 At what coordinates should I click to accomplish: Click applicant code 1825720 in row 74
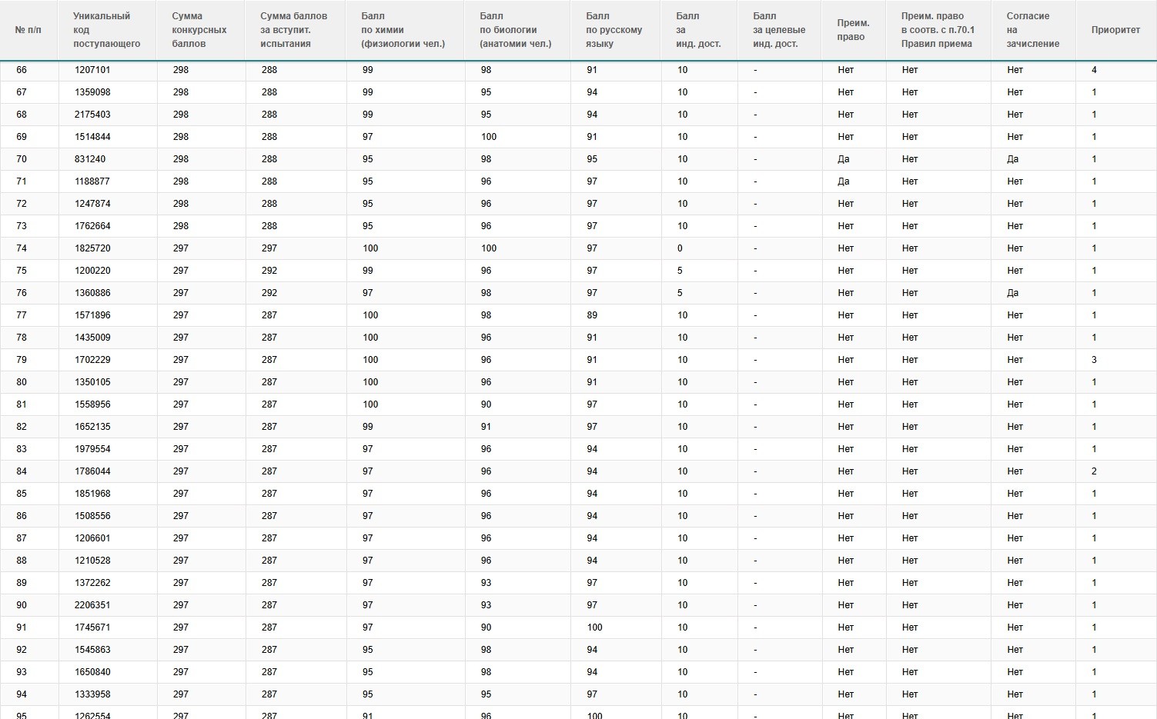[92, 248]
